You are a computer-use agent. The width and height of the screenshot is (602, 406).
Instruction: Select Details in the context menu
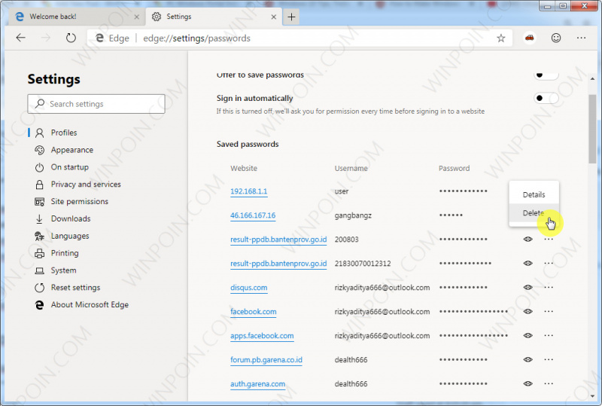[534, 194]
